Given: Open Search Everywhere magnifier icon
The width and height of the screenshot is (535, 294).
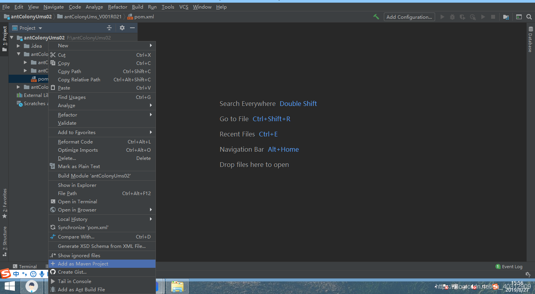Looking at the screenshot, I should pyautogui.click(x=529, y=17).
